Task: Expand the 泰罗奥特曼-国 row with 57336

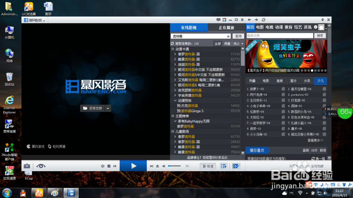Action: tap(175, 54)
